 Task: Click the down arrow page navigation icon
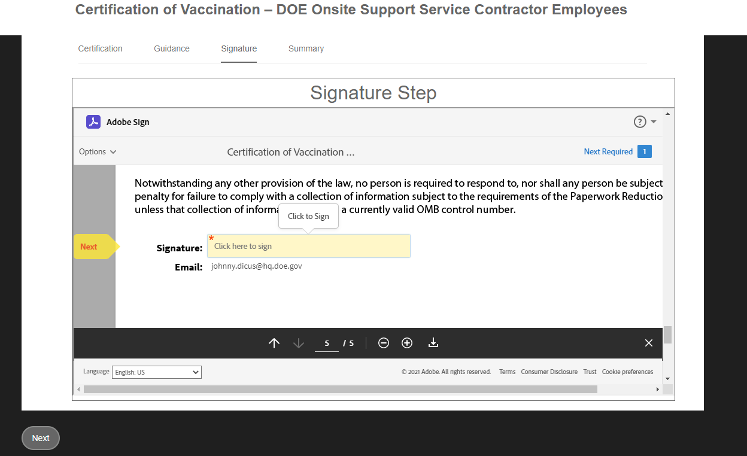click(299, 343)
